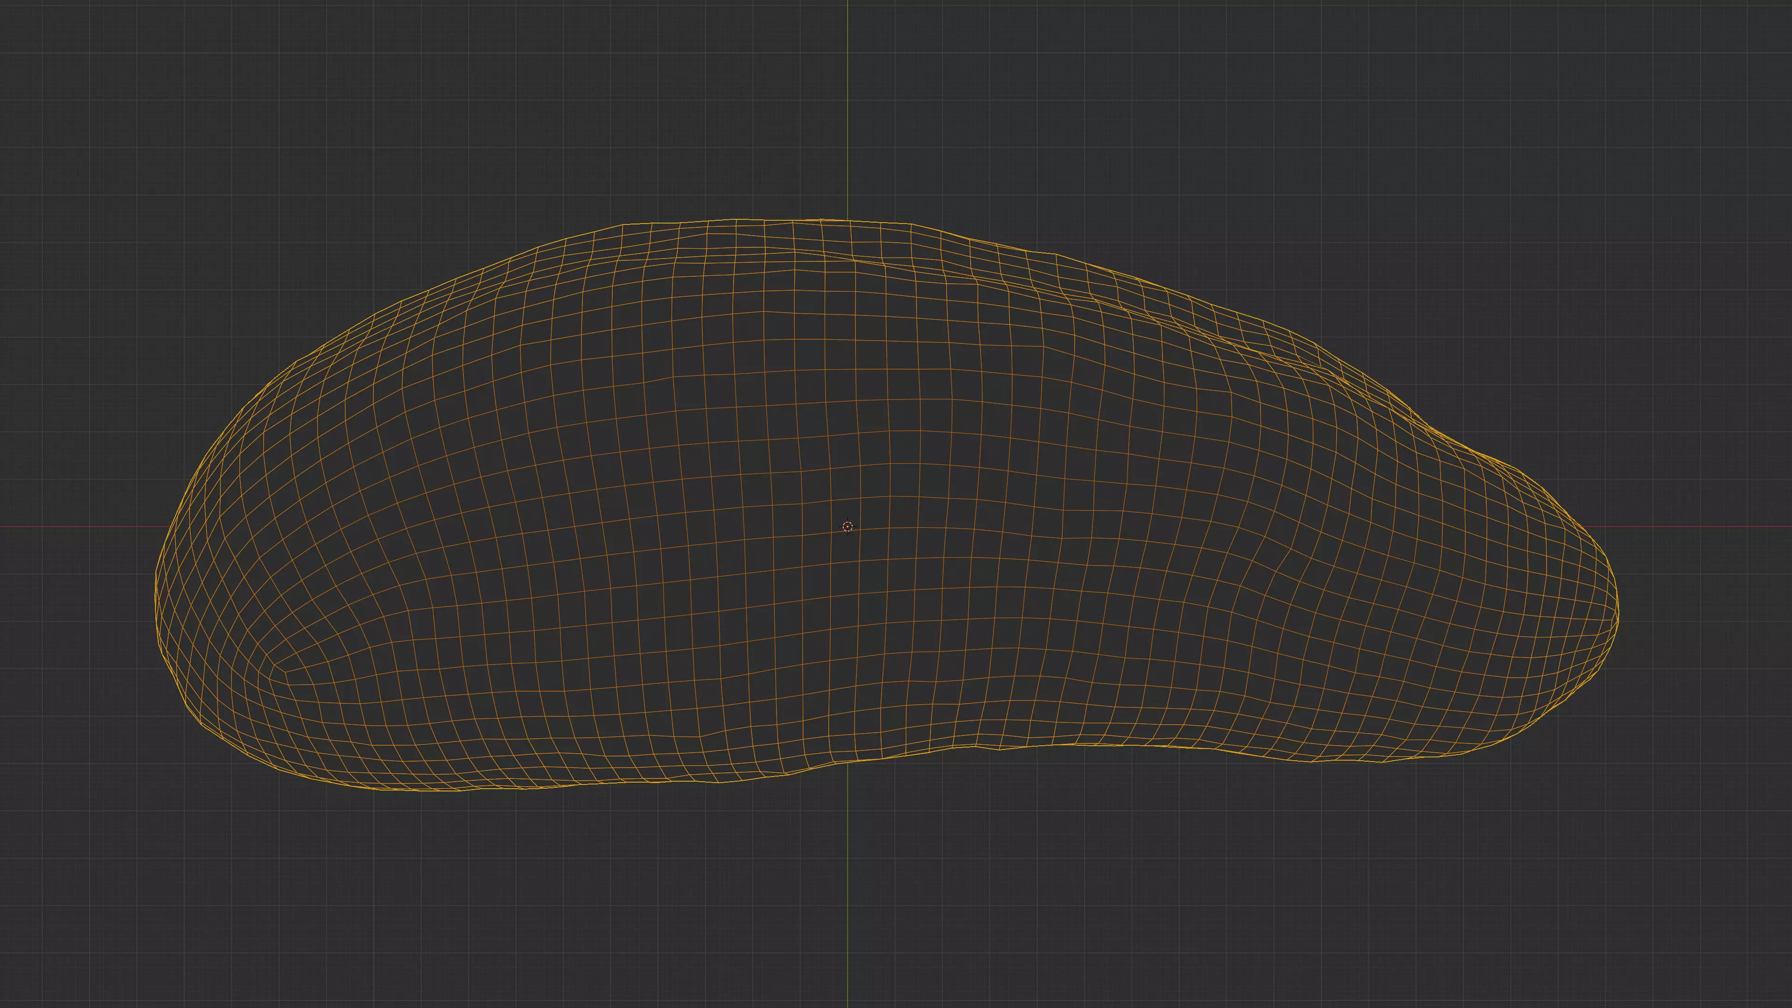Click the pinched crease vertex at mesh's lower-left interior
Image resolution: width=1792 pixels, height=1008 pixels.
(x=286, y=672)
